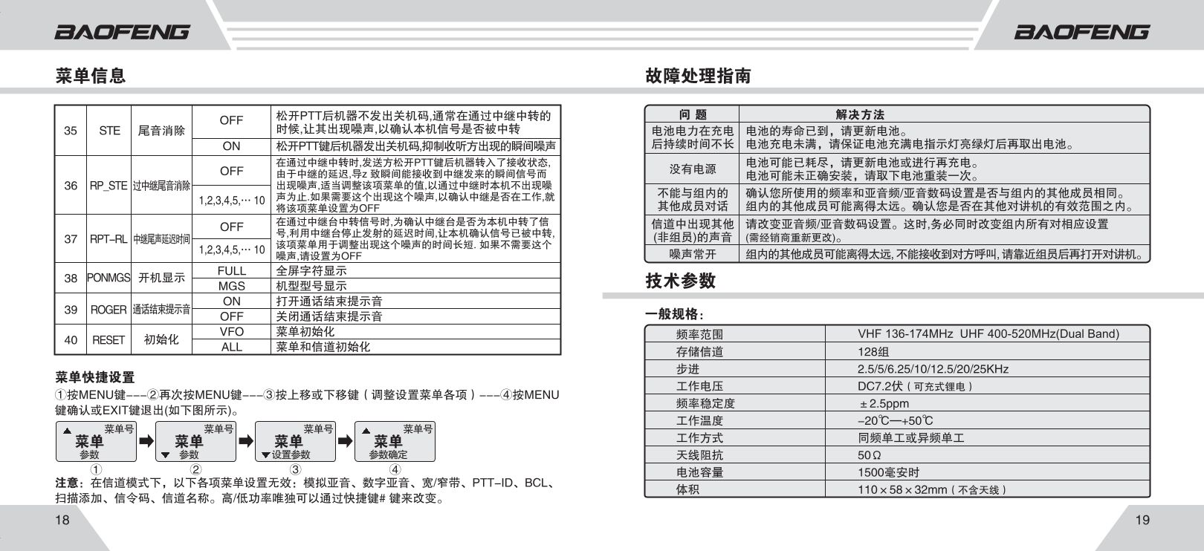
Task: Click the BAOFENG logo on page 19
Action: coord(1081,32)
